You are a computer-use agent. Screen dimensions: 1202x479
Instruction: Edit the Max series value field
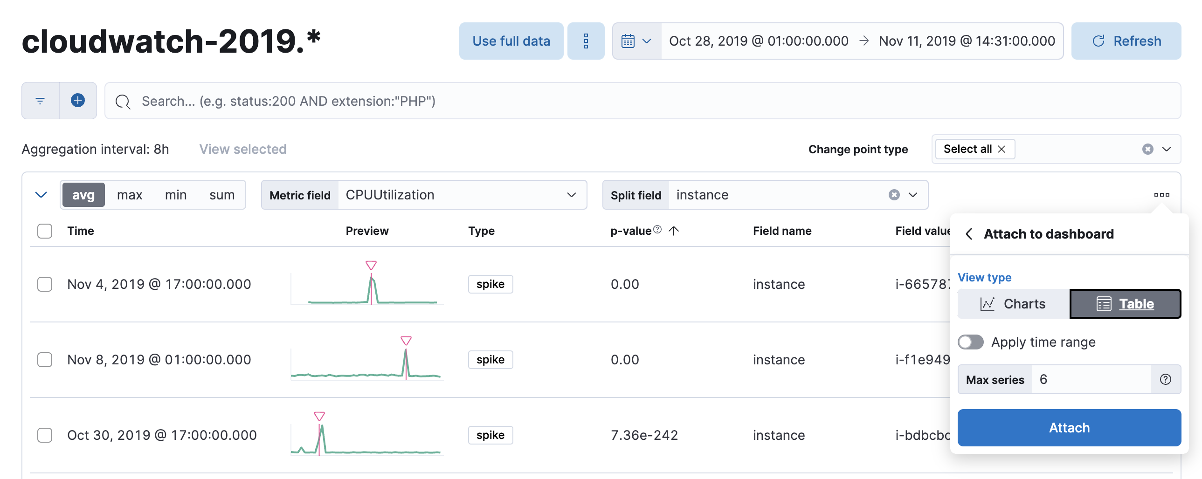(1091, 379)
